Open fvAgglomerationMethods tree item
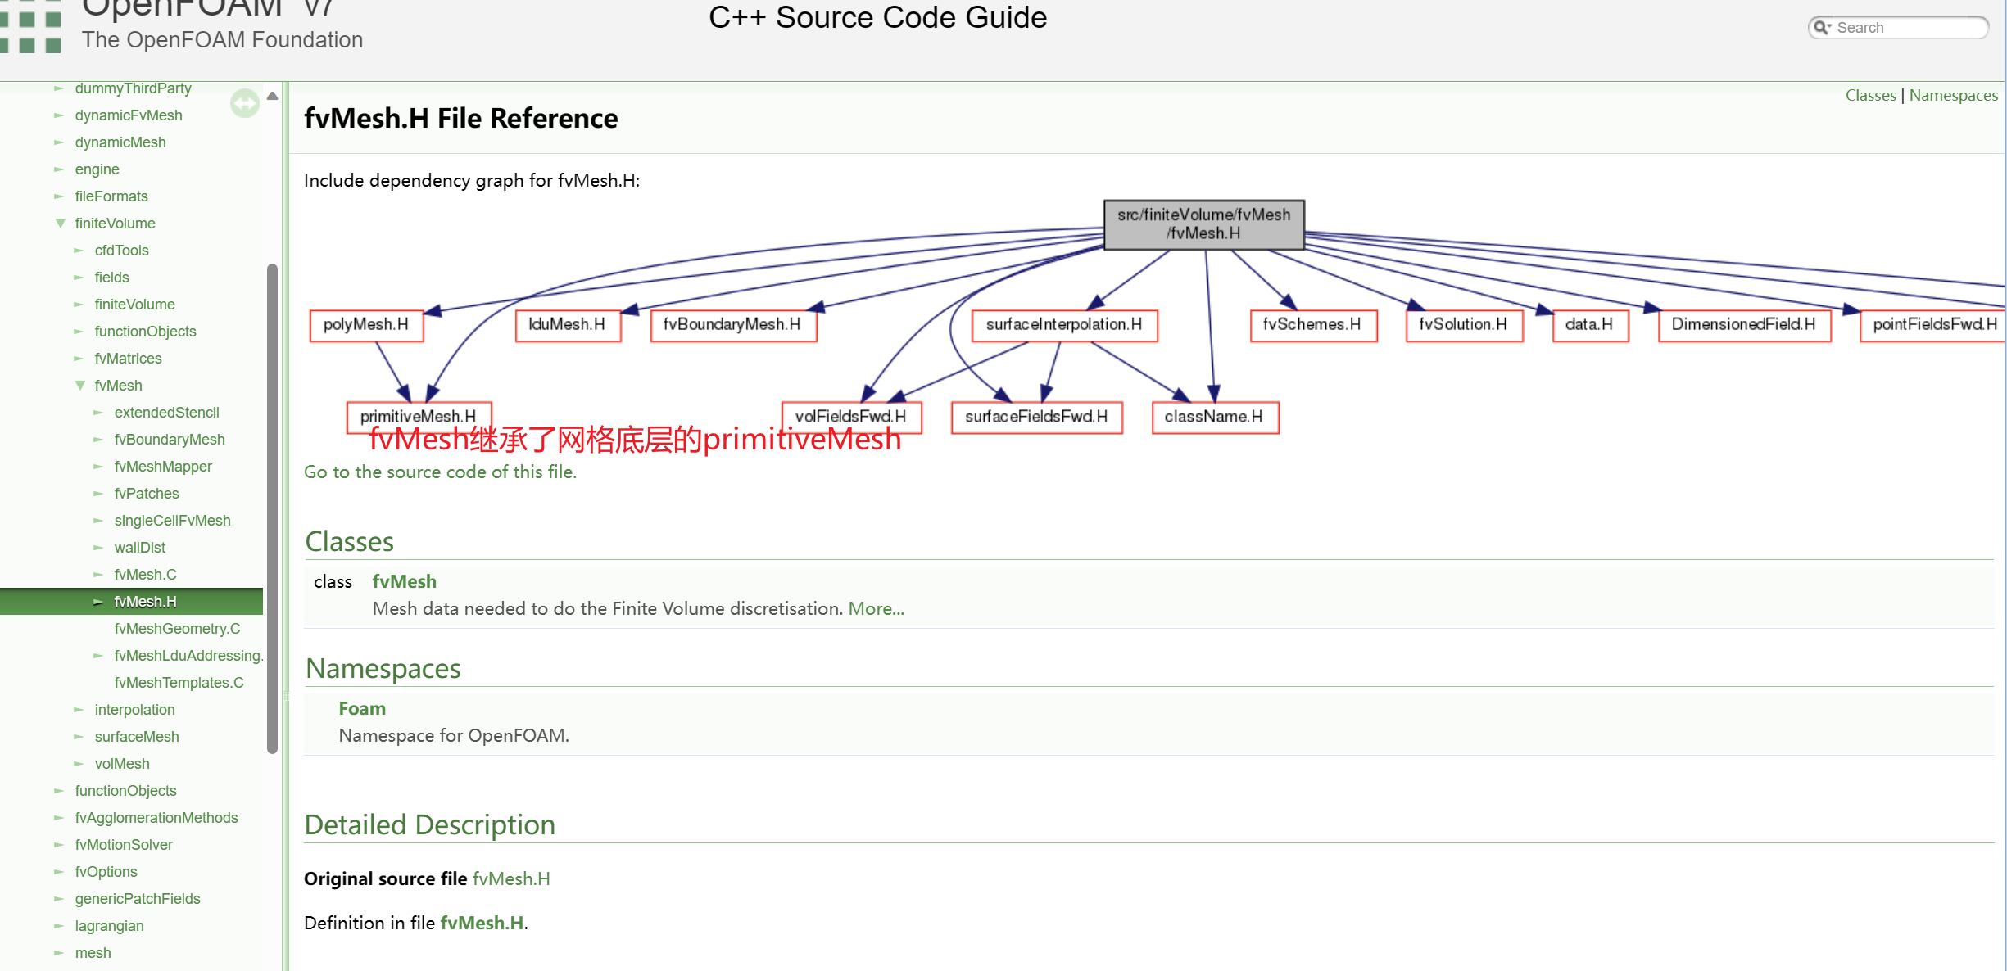The width and height of the screenshot is (2007, 971). [156, 818]
